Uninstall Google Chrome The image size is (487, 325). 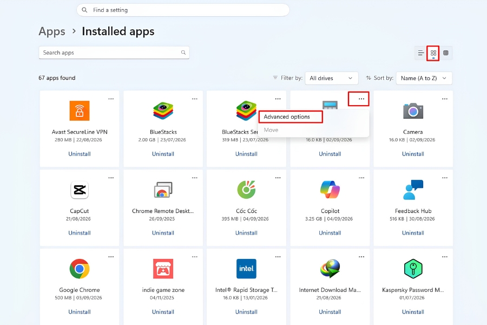click(80, 312)
